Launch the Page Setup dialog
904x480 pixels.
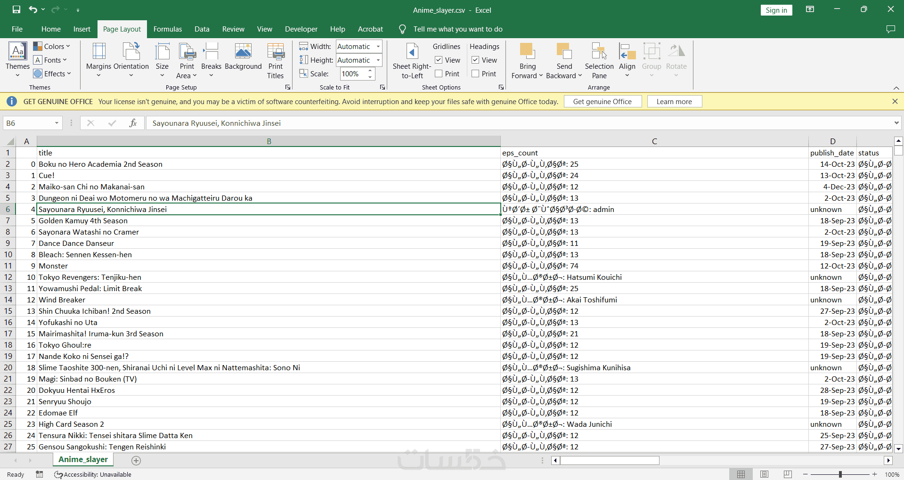288,87
